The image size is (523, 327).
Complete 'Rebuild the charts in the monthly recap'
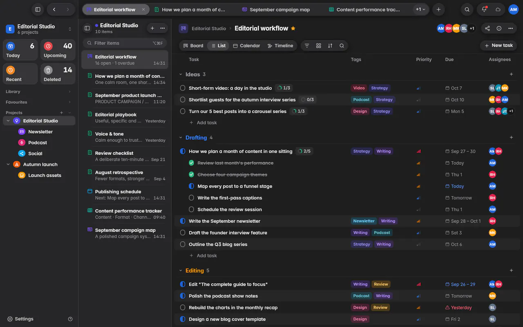[183, 307]
